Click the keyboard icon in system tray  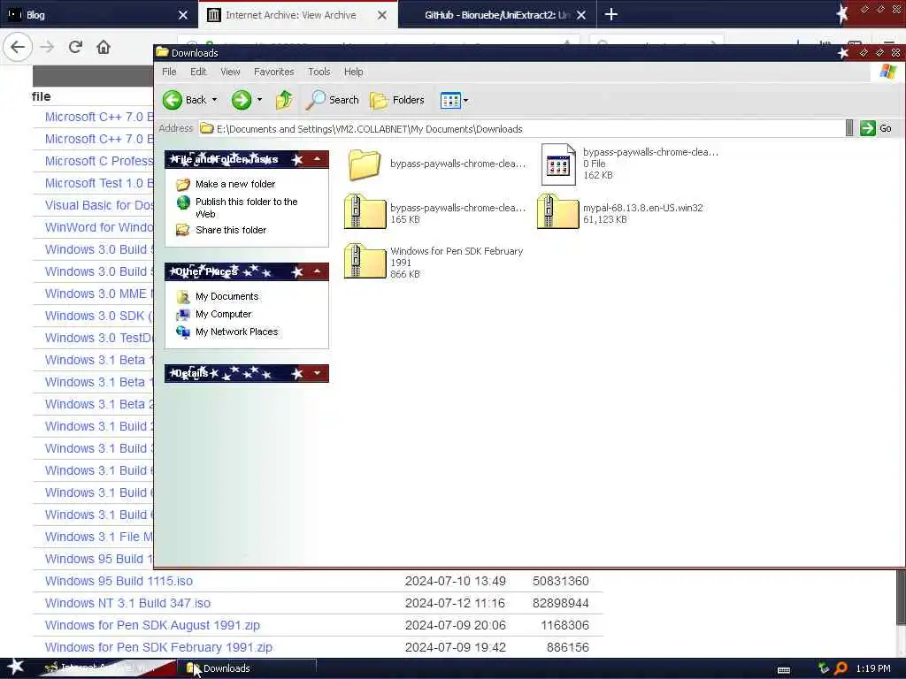[x=784, y=670]
